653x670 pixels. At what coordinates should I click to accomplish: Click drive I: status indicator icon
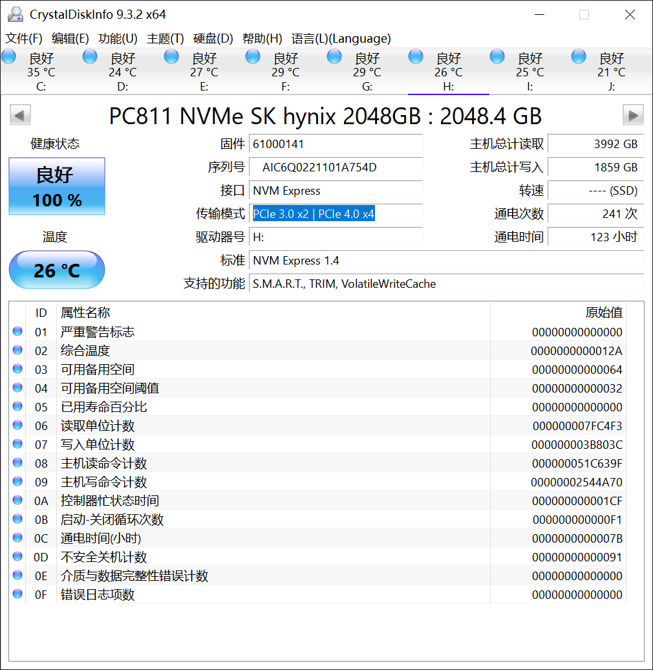[497, 56]
